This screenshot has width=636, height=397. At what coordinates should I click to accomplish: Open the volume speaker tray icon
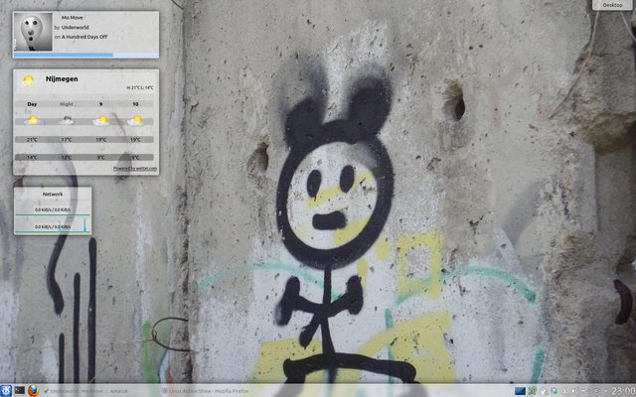coord(574,391)
